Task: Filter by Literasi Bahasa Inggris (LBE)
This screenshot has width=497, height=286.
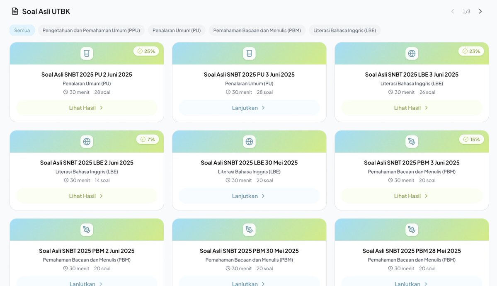Action: click(x=344, y=30)
